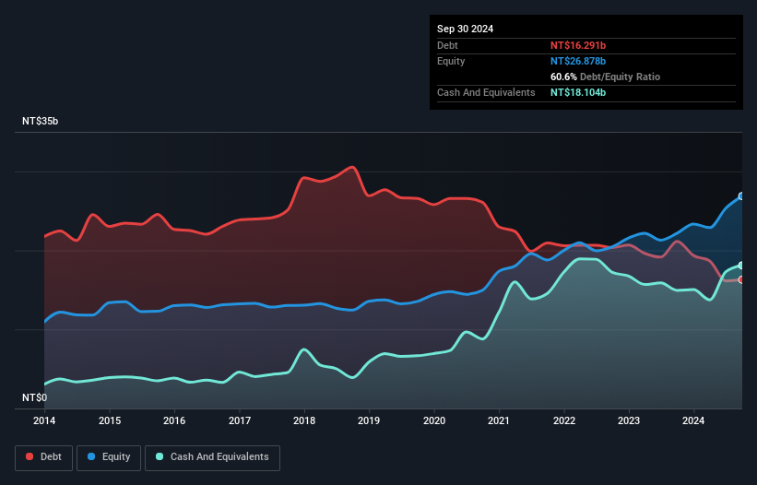Click the NT$0 y-axis label
This screenshot has height=485, width=757.
coord(35,397)
